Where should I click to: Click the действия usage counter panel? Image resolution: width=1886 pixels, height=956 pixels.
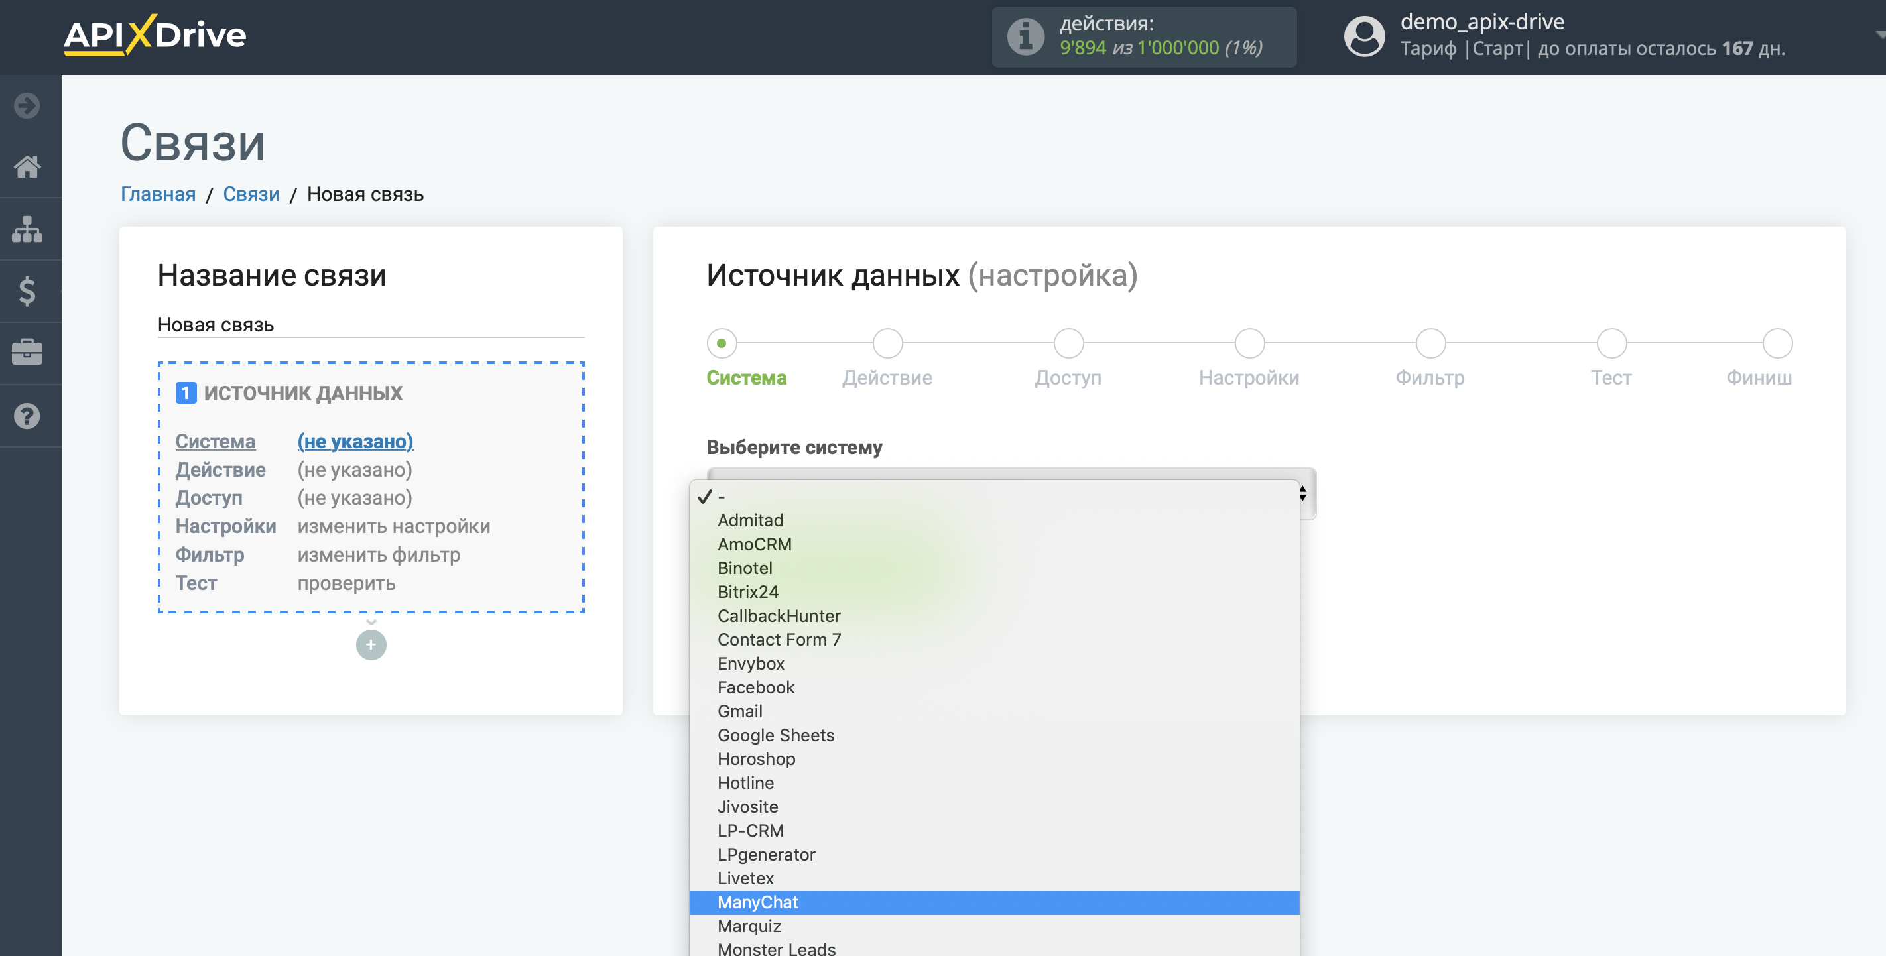tap(1144, 36)
